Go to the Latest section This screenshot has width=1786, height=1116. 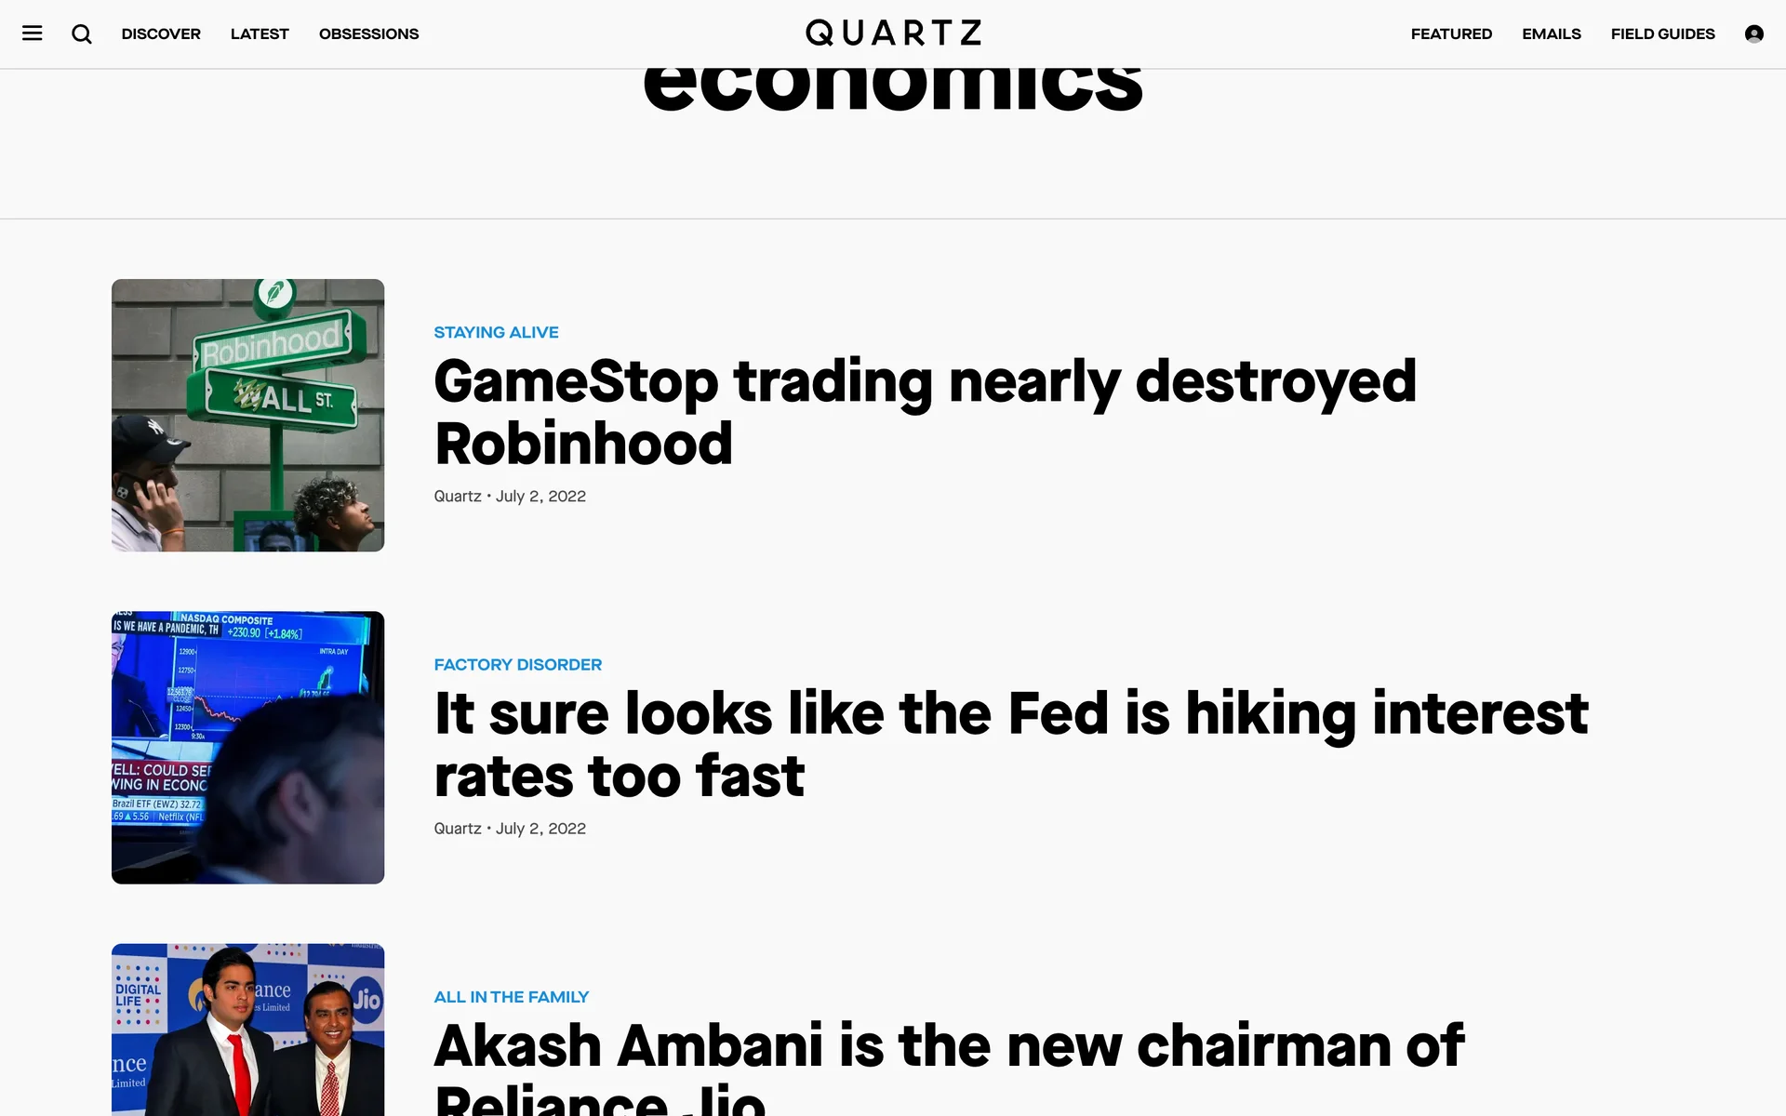(260, 33)
